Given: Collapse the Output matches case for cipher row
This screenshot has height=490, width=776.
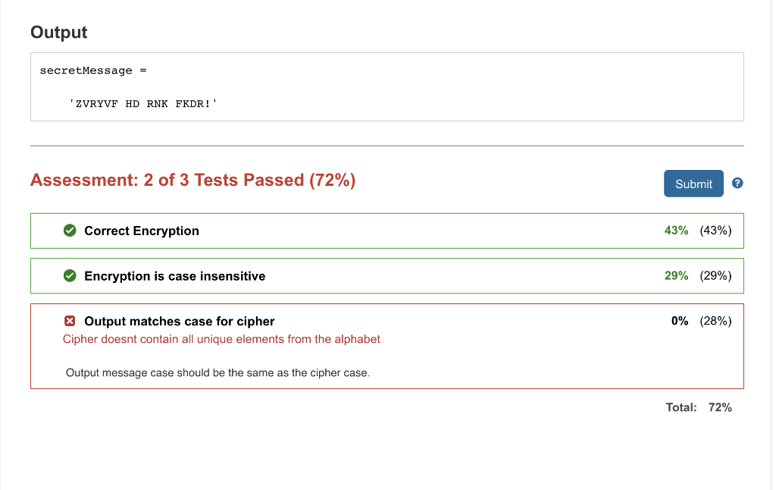Looking at the screenshot, I should coord(387,347).
